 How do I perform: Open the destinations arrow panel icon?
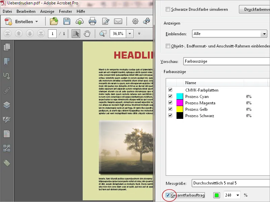coord(7,76)
